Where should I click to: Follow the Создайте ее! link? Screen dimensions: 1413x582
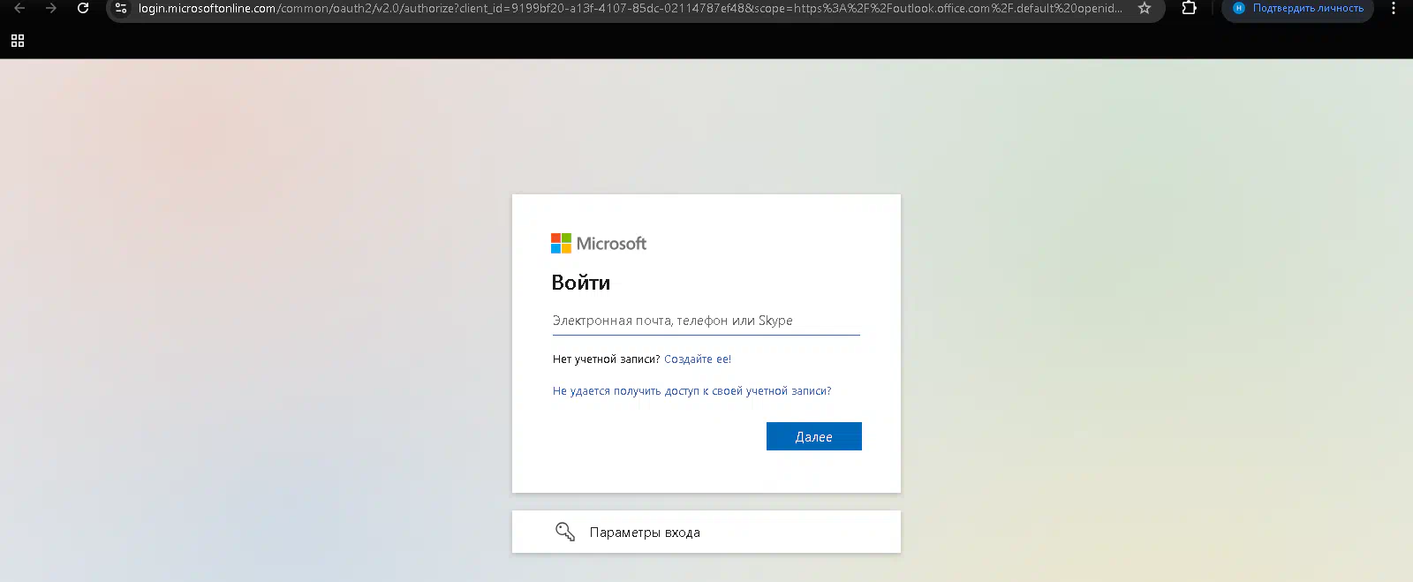click(x=698, y=359)
